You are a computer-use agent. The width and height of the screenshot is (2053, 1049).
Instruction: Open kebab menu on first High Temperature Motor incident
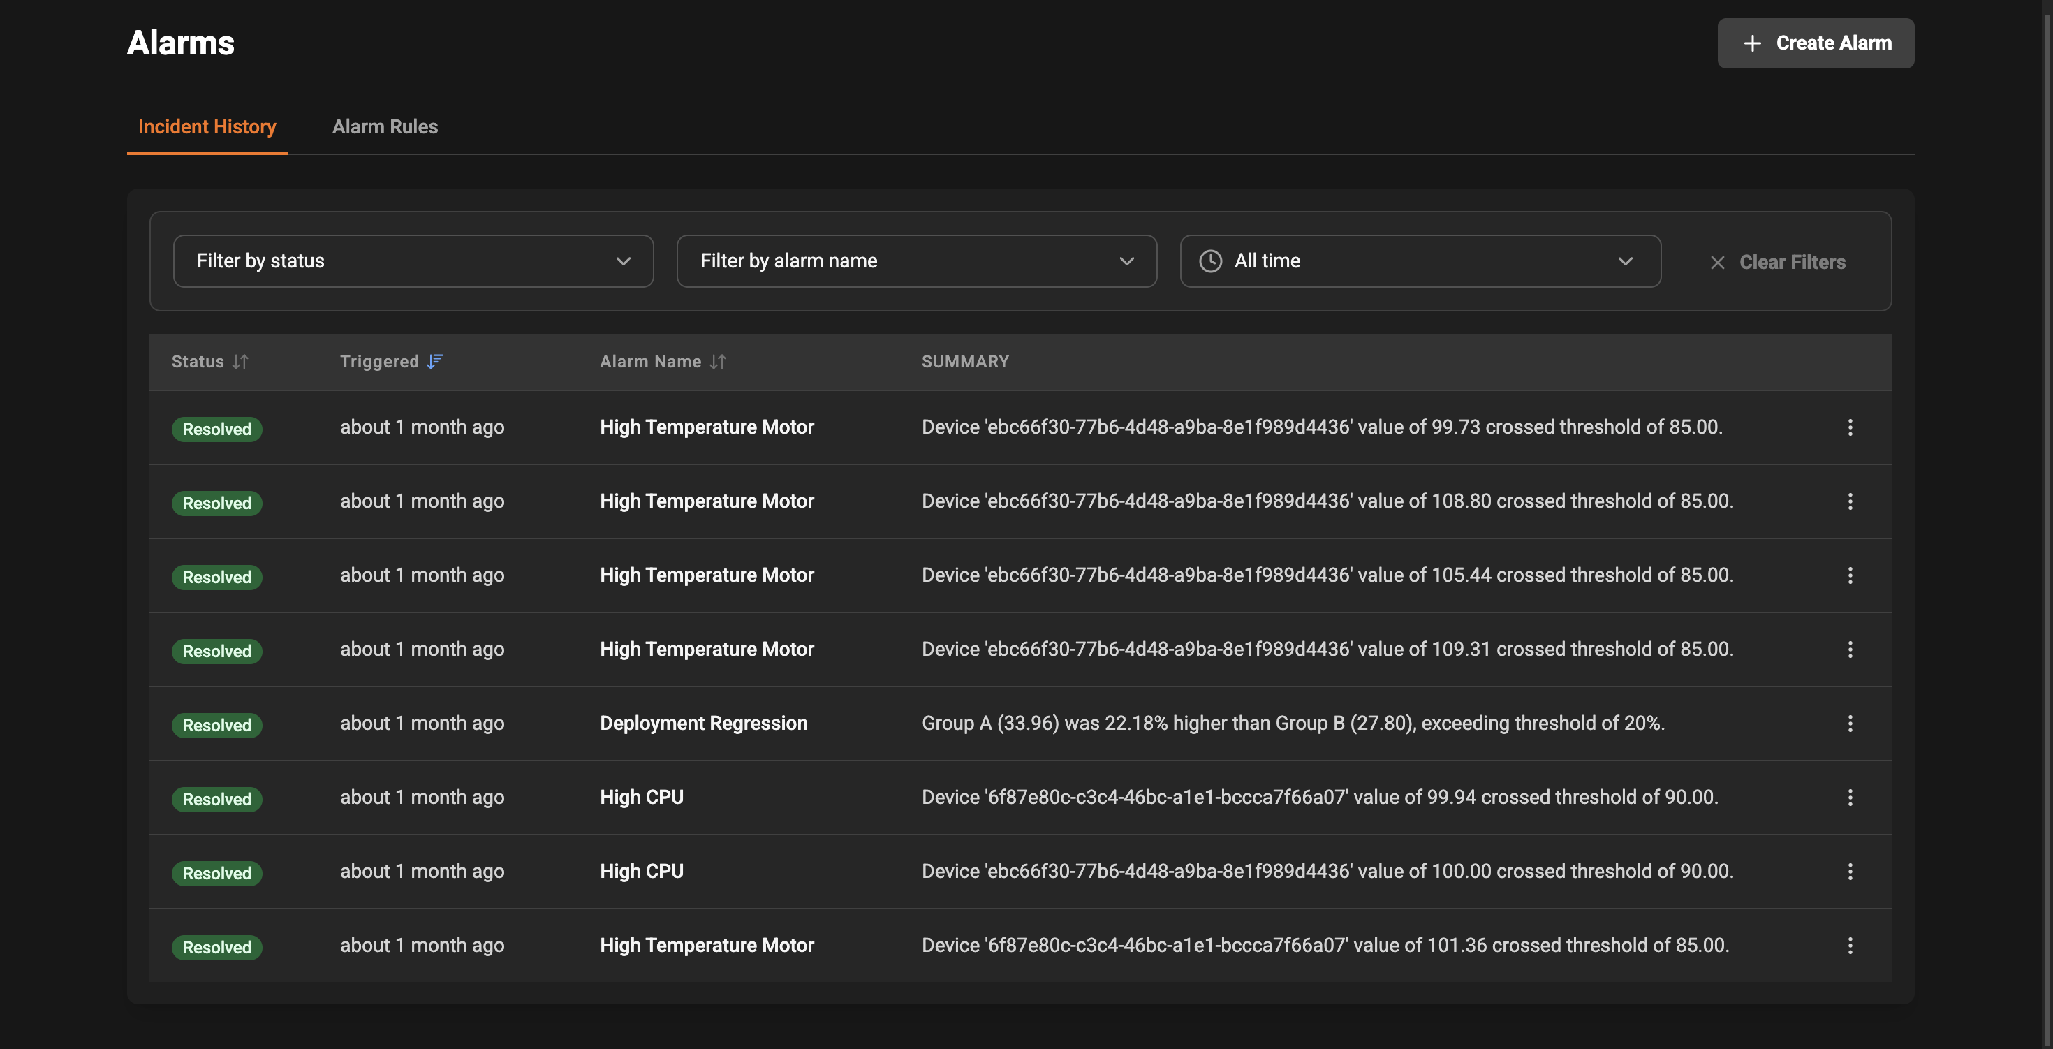click(1850, 427)
